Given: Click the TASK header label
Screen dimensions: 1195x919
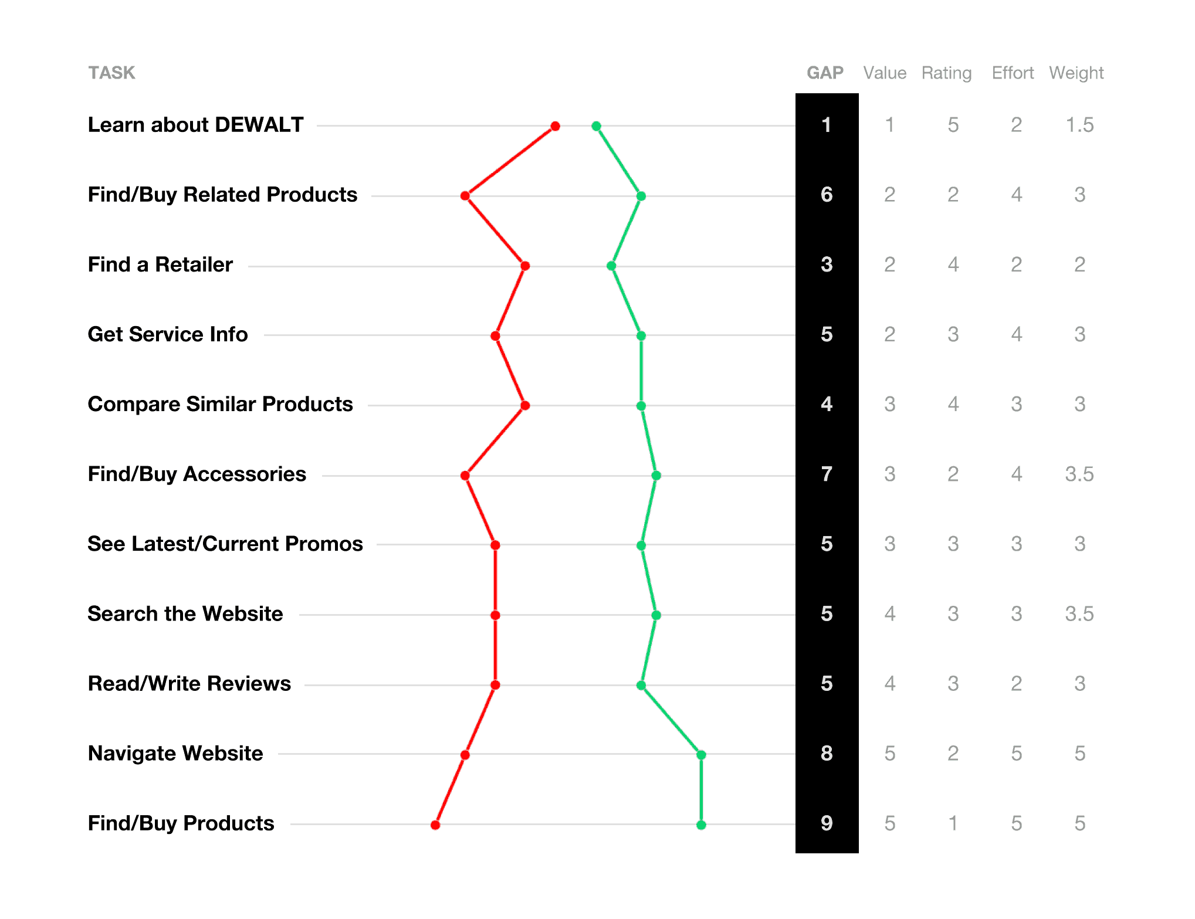Looking at the screenshot, I should pyautogui.click(x=111, y=73).
